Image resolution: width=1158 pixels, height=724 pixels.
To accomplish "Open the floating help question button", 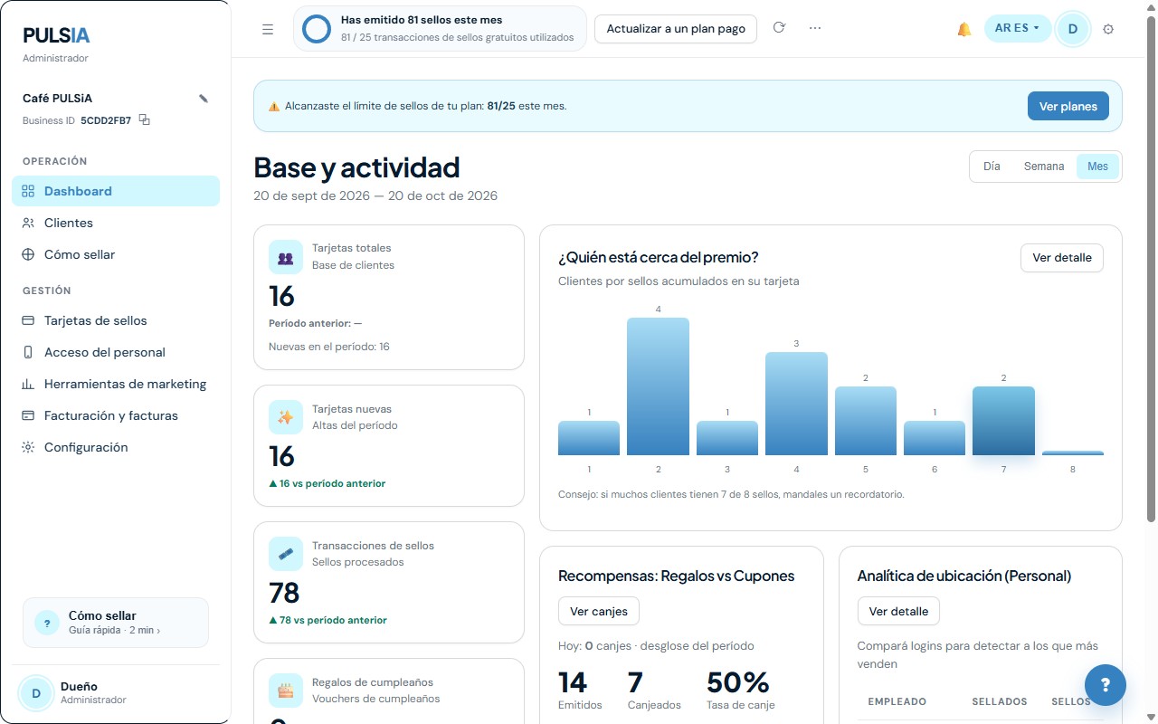I will coord(1105,685).
